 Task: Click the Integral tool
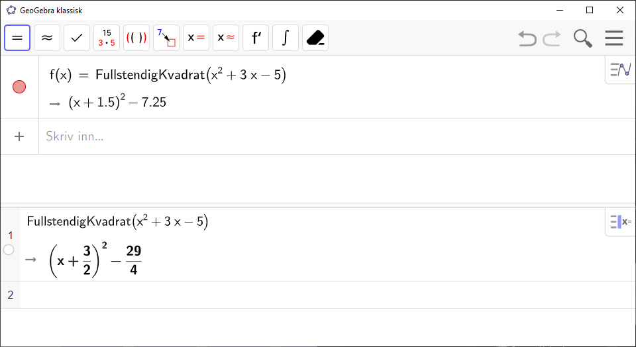tap(286, 38)
